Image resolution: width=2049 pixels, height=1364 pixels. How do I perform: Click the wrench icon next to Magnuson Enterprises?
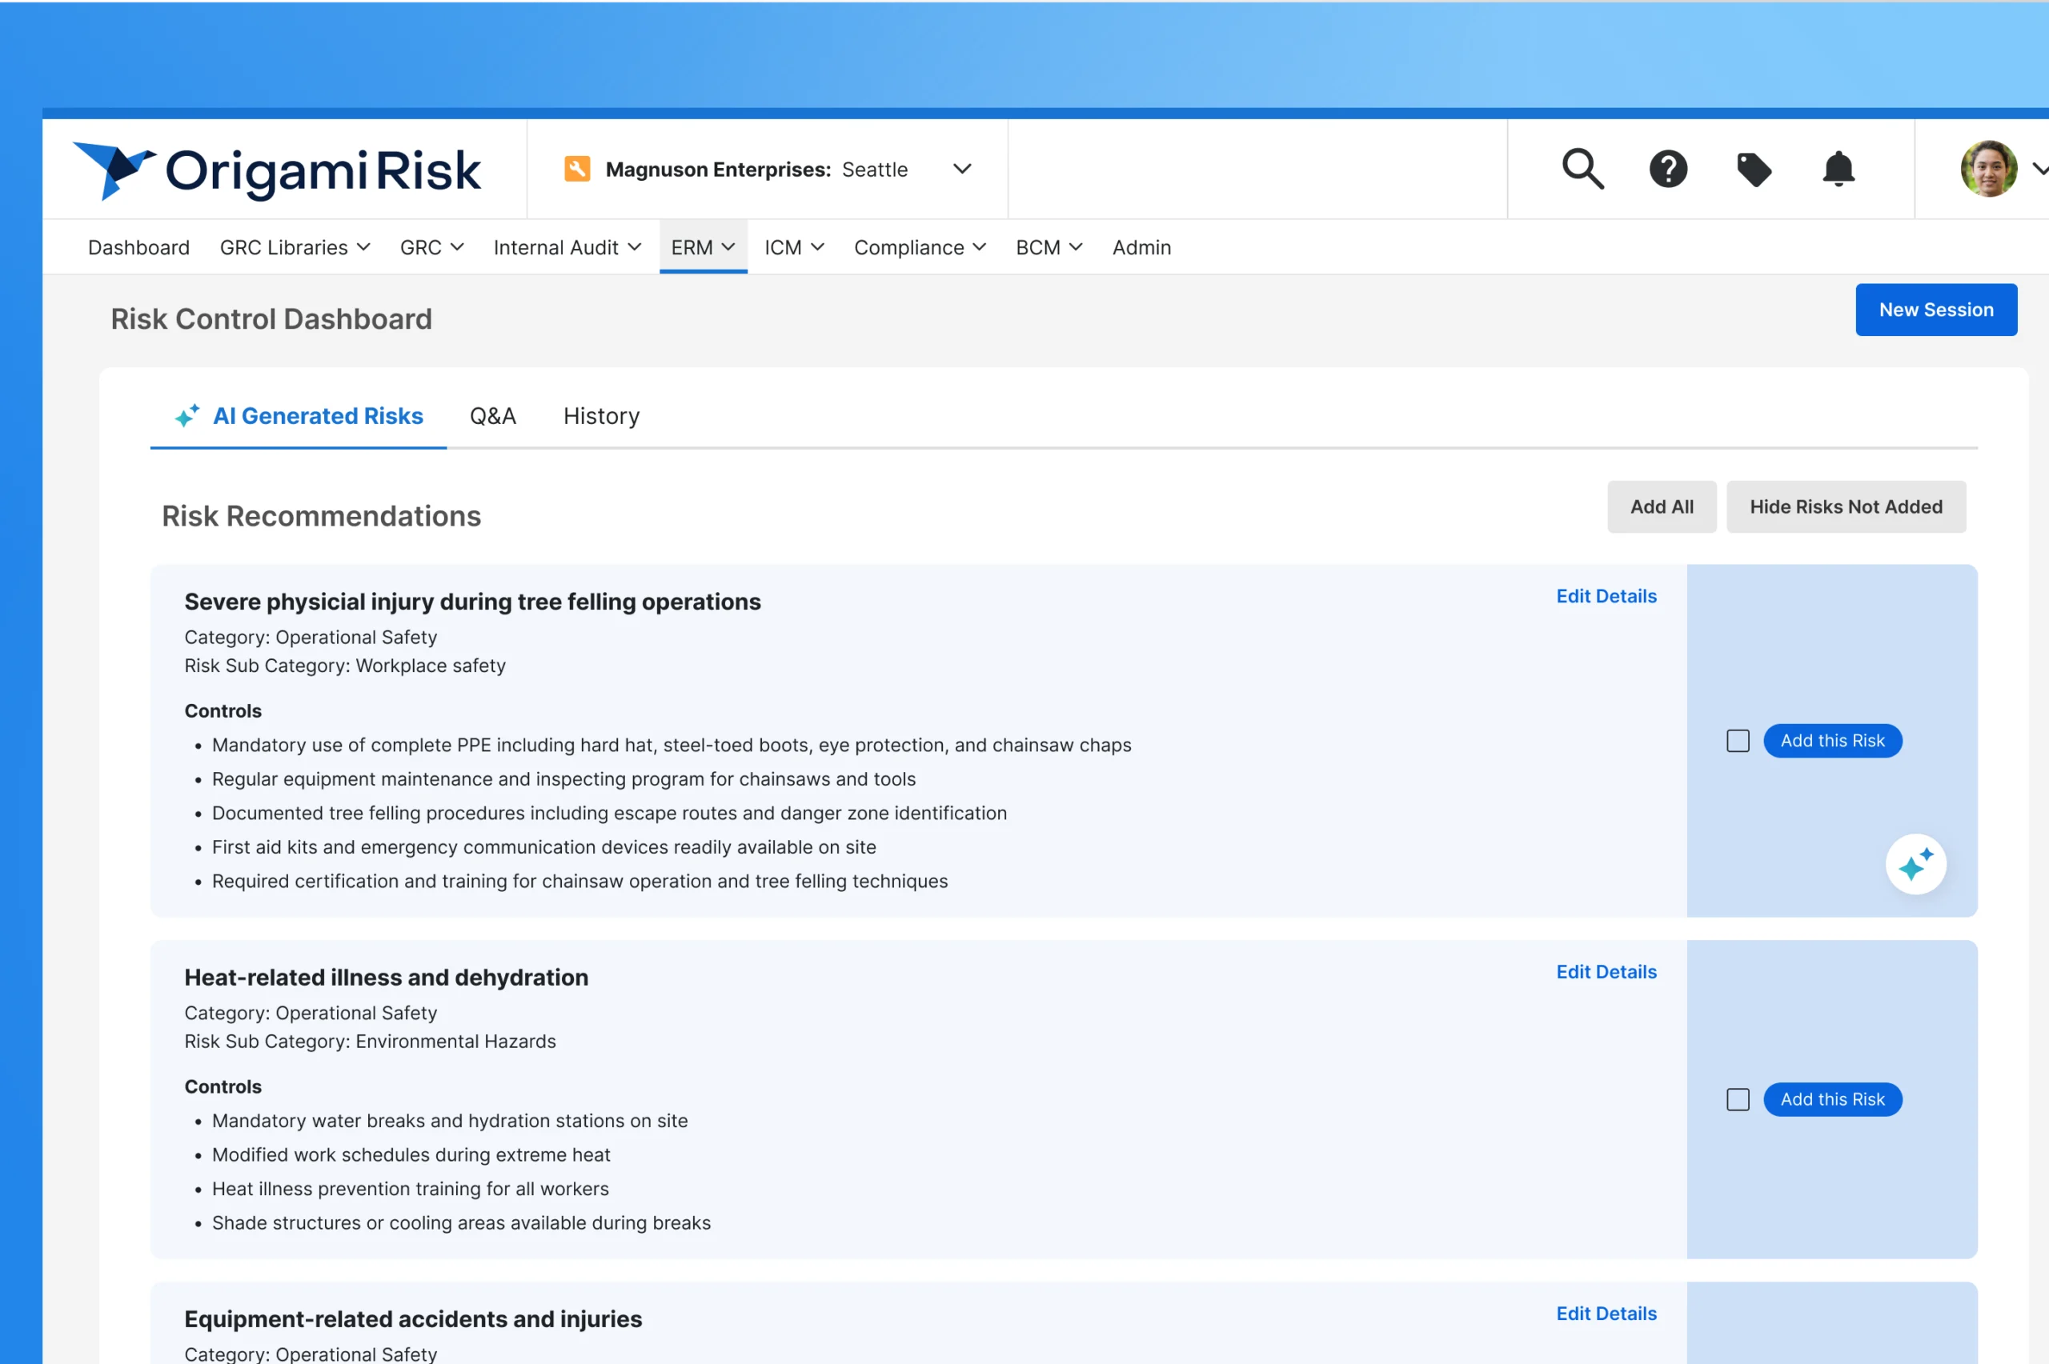pyautogui.click(x=577, y=169)
